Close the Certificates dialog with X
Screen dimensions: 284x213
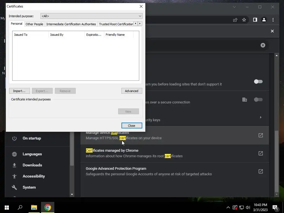[141, 6]
